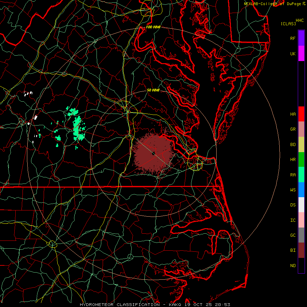
Task: Click the BD legend label
Action: 293,145
